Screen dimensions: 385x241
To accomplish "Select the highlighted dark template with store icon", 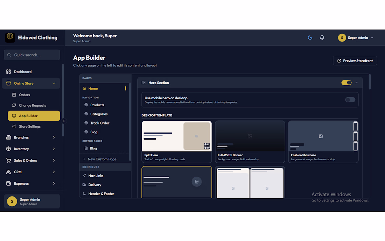I will point(176,182).
